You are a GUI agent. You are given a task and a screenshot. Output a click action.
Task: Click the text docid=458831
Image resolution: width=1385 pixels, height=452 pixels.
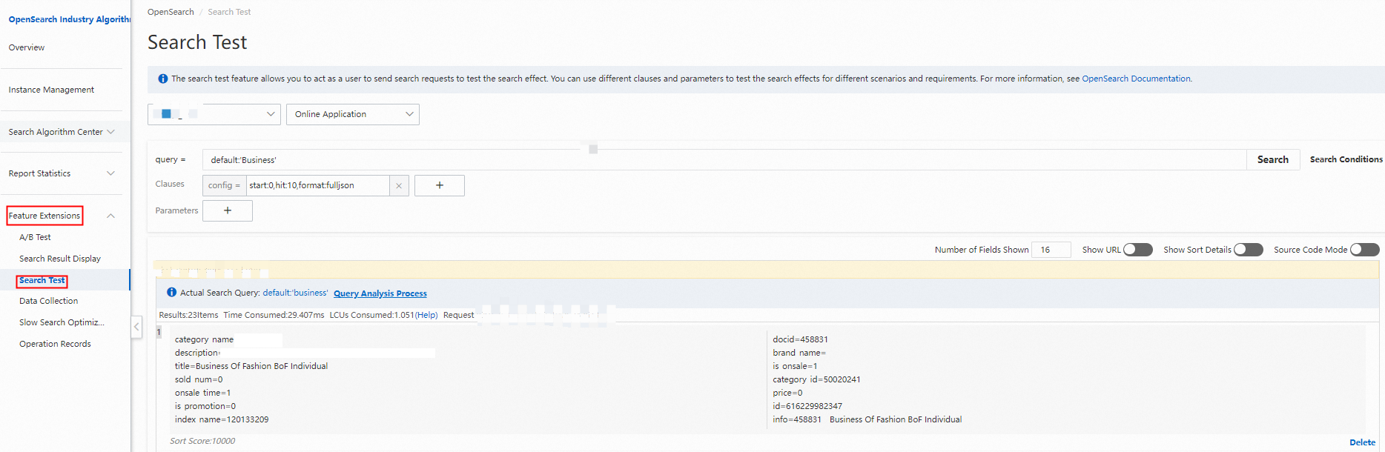800,339
